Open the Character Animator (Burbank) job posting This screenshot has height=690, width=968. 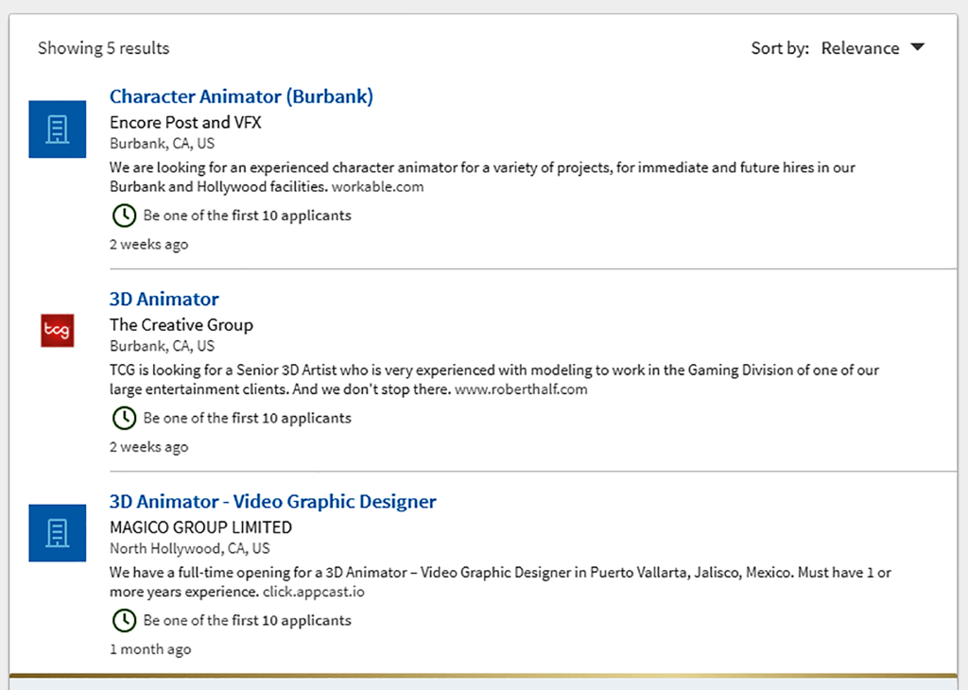coord(241,95)
